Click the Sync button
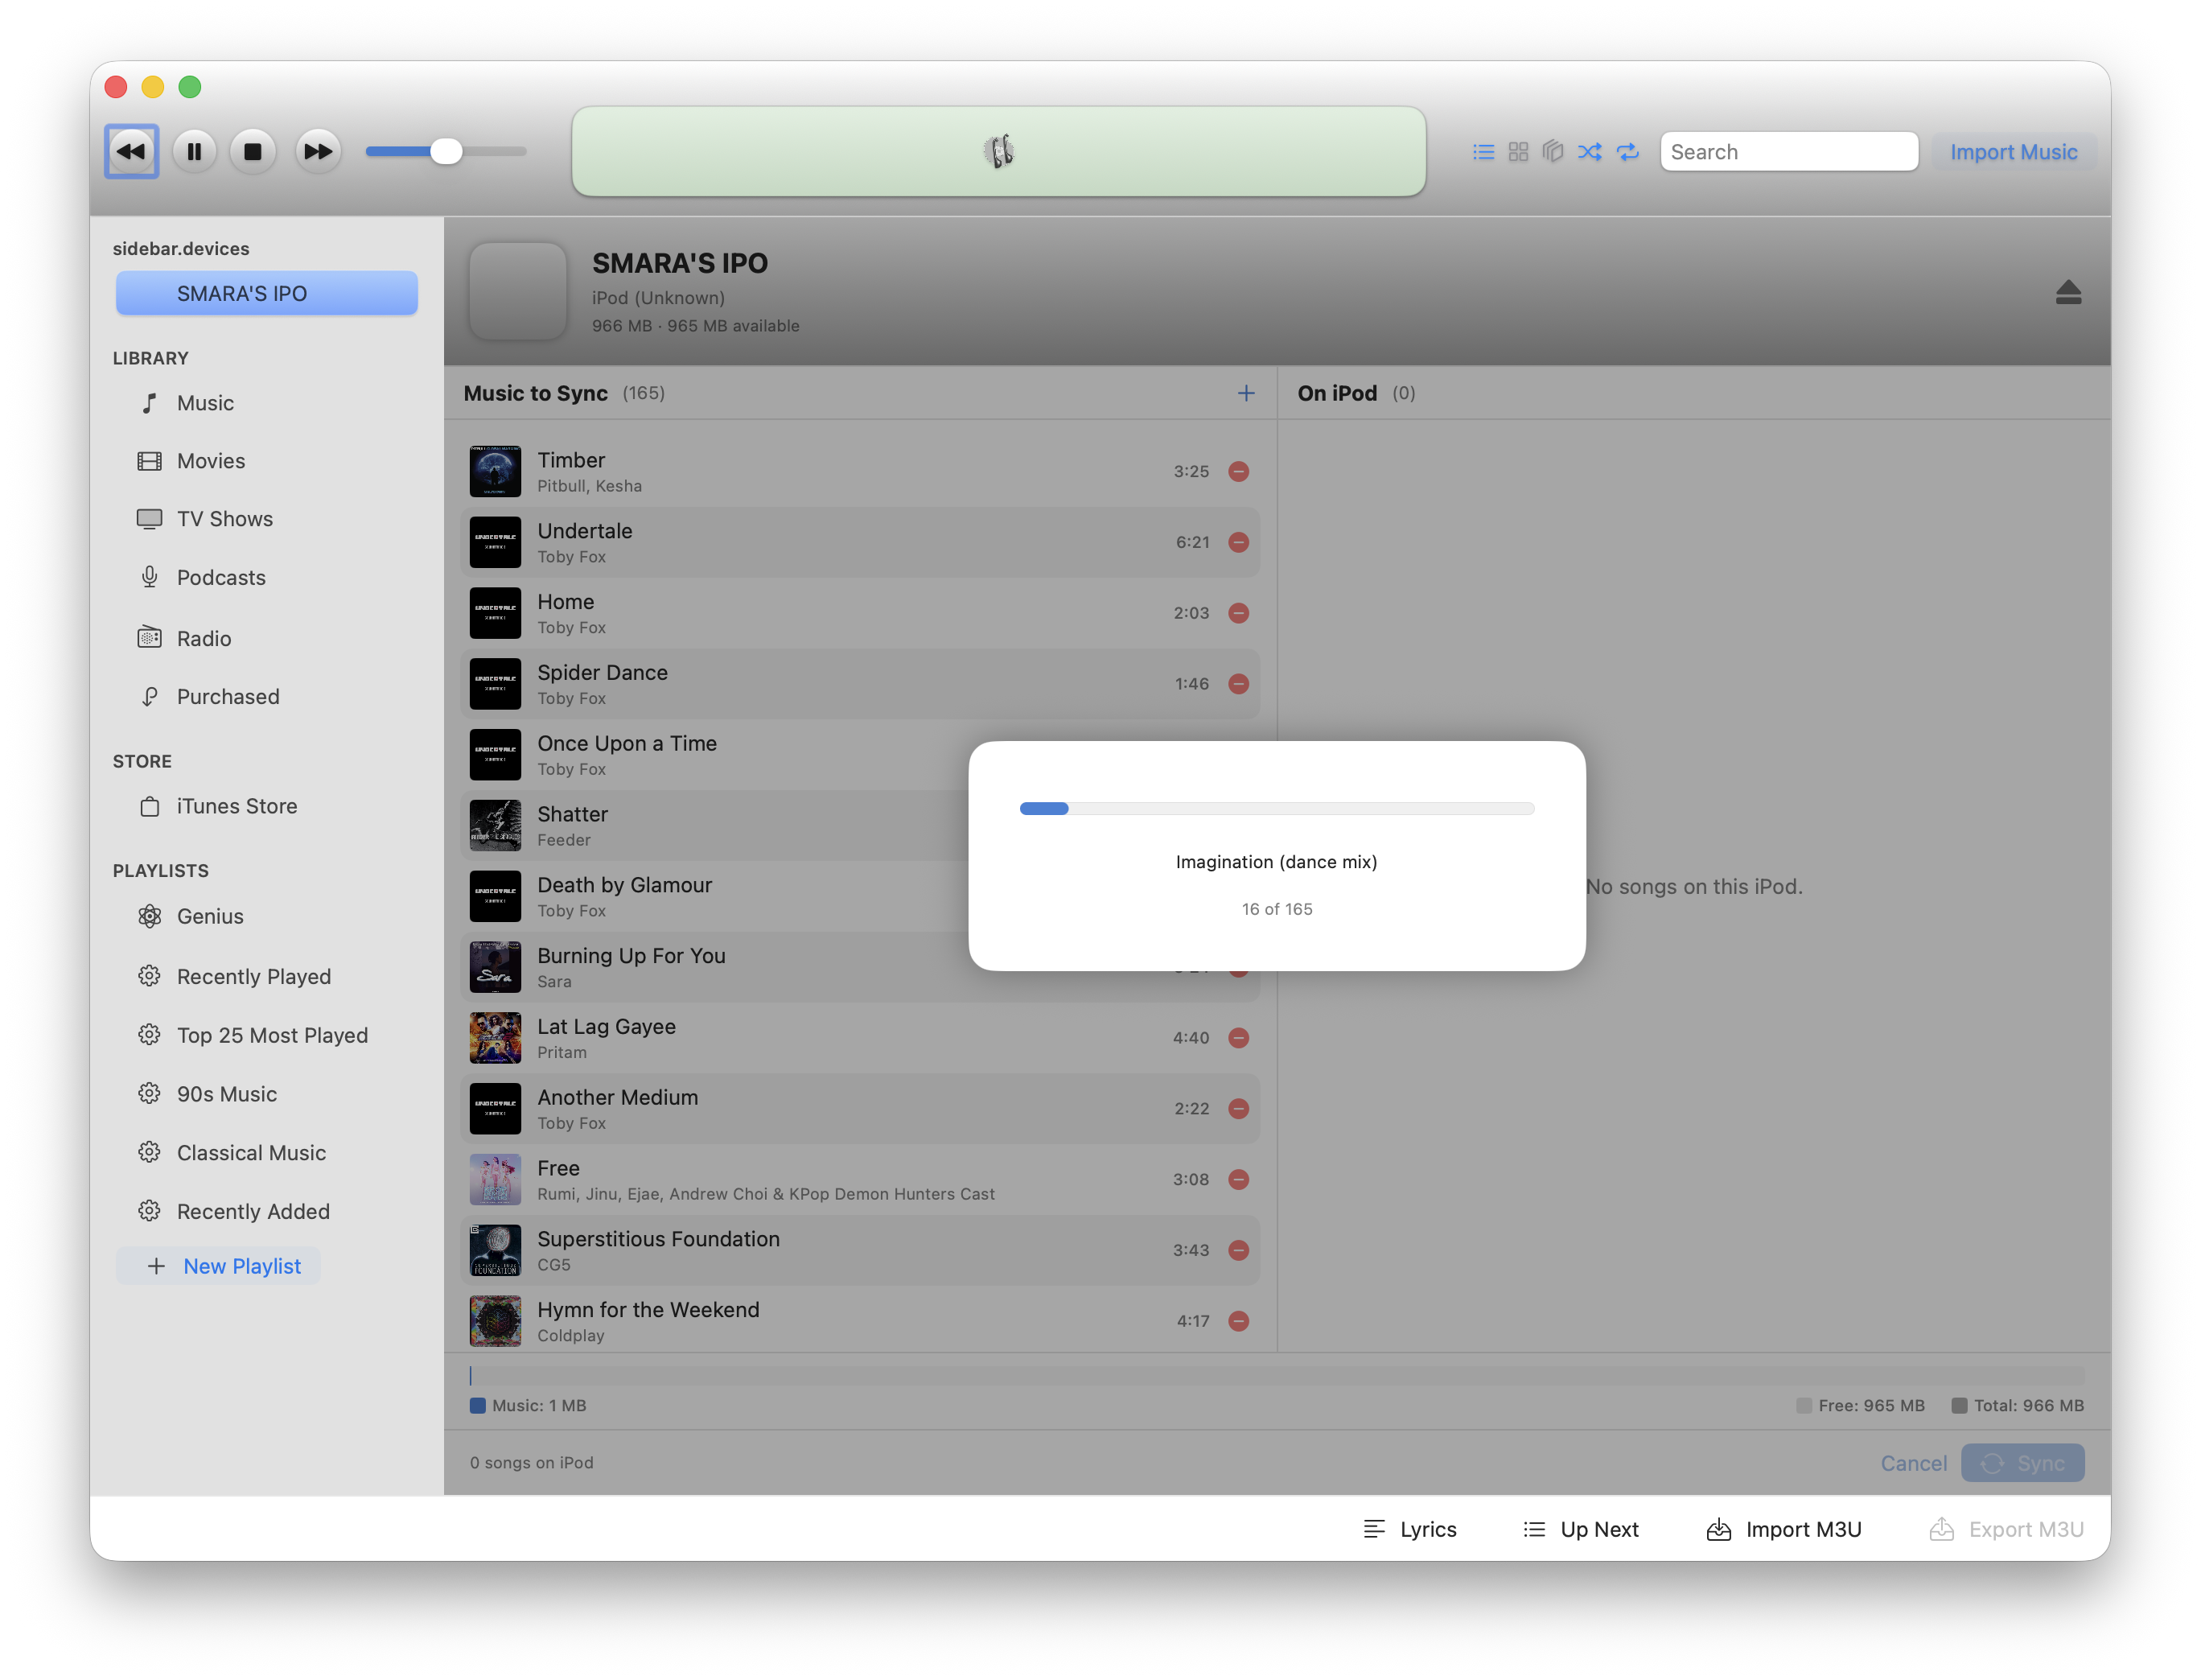 tap(2022, 1463)
